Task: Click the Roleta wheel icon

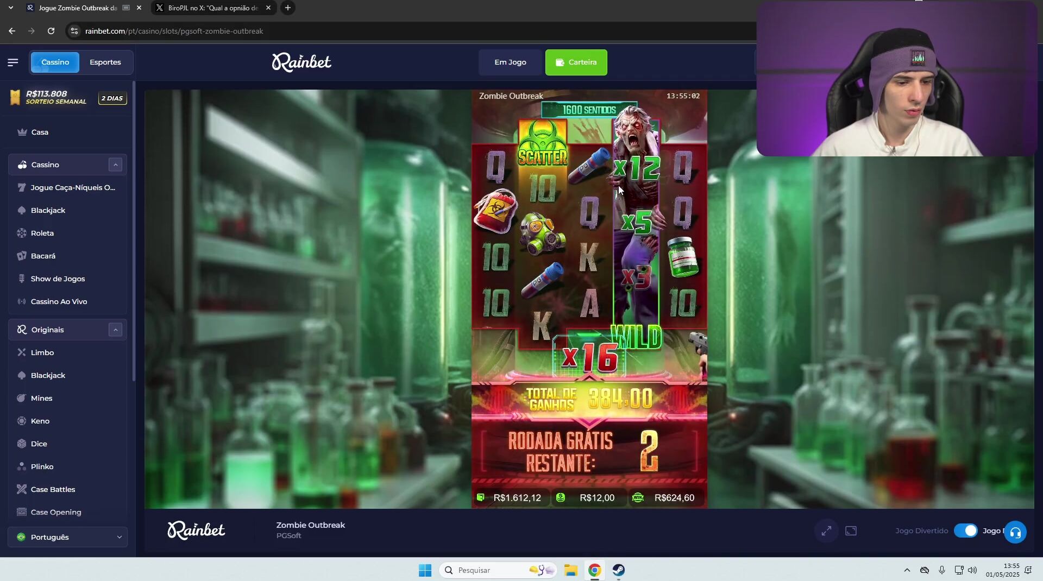Action: 22,233
